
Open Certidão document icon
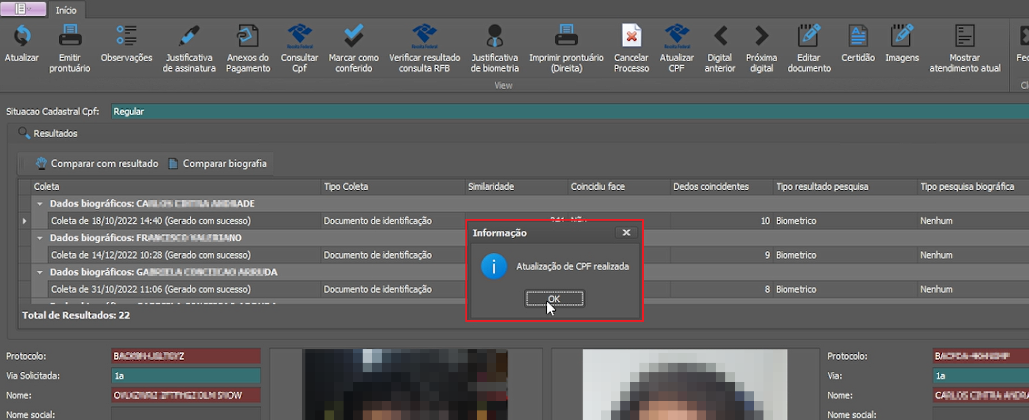pos(858,36)
